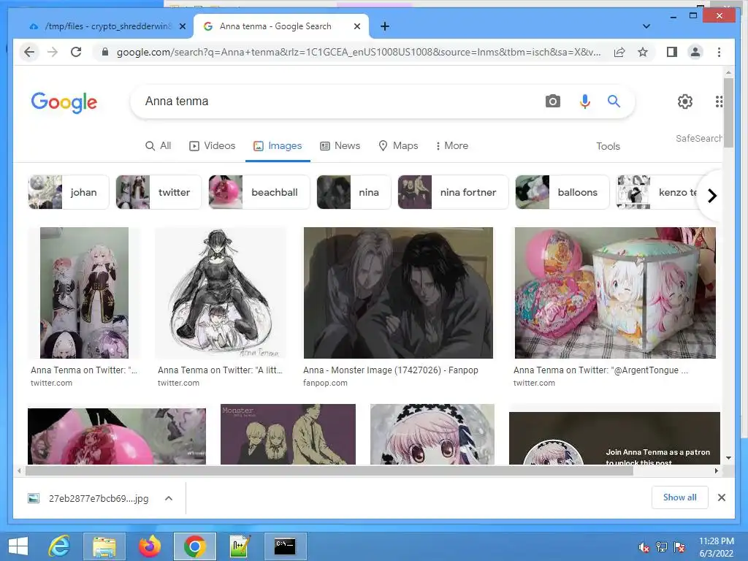
Task: Open search Tools
Action: click(608, 146)
